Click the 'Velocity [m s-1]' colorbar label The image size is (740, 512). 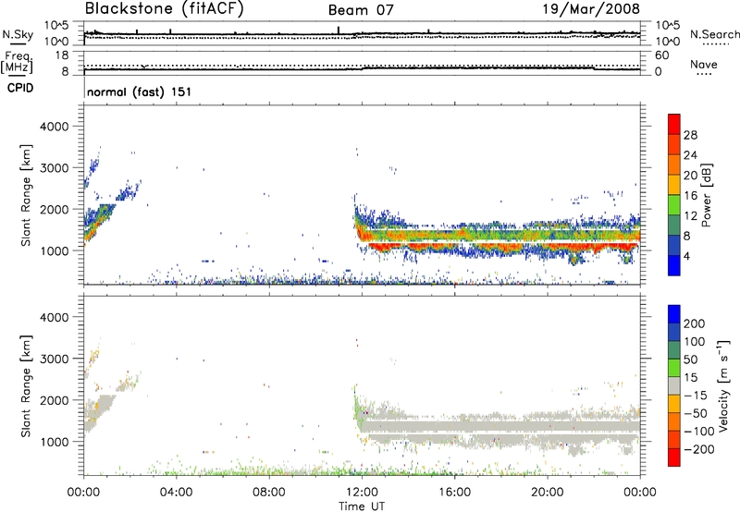pyautogui.click(x=723, y=385)
